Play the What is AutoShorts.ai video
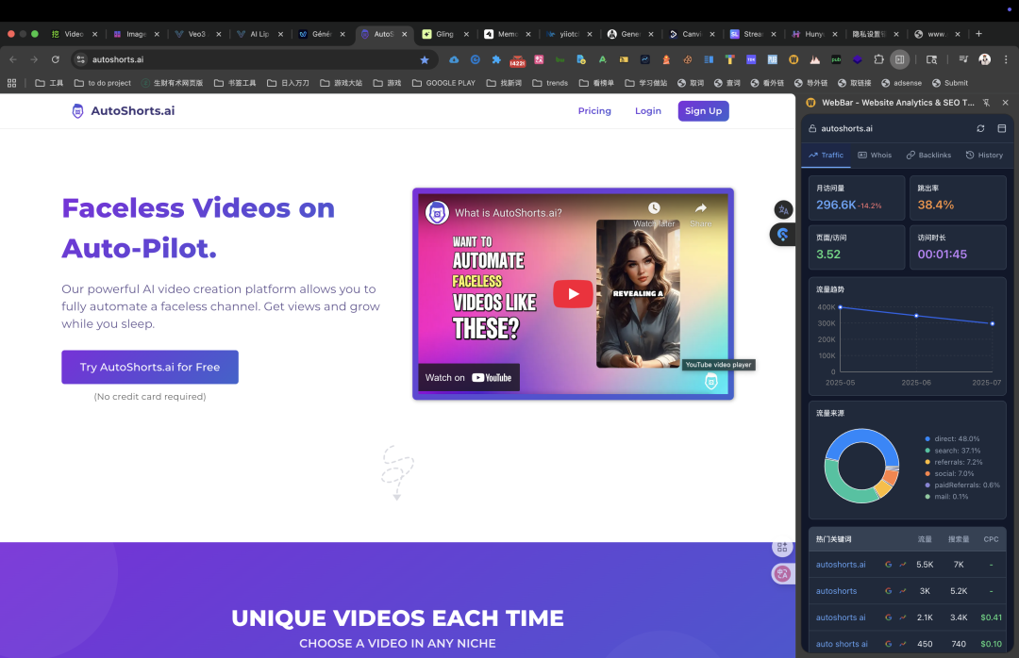This screenshot has width=1019, height=658. pyautogui.click(x=573, y=293)
